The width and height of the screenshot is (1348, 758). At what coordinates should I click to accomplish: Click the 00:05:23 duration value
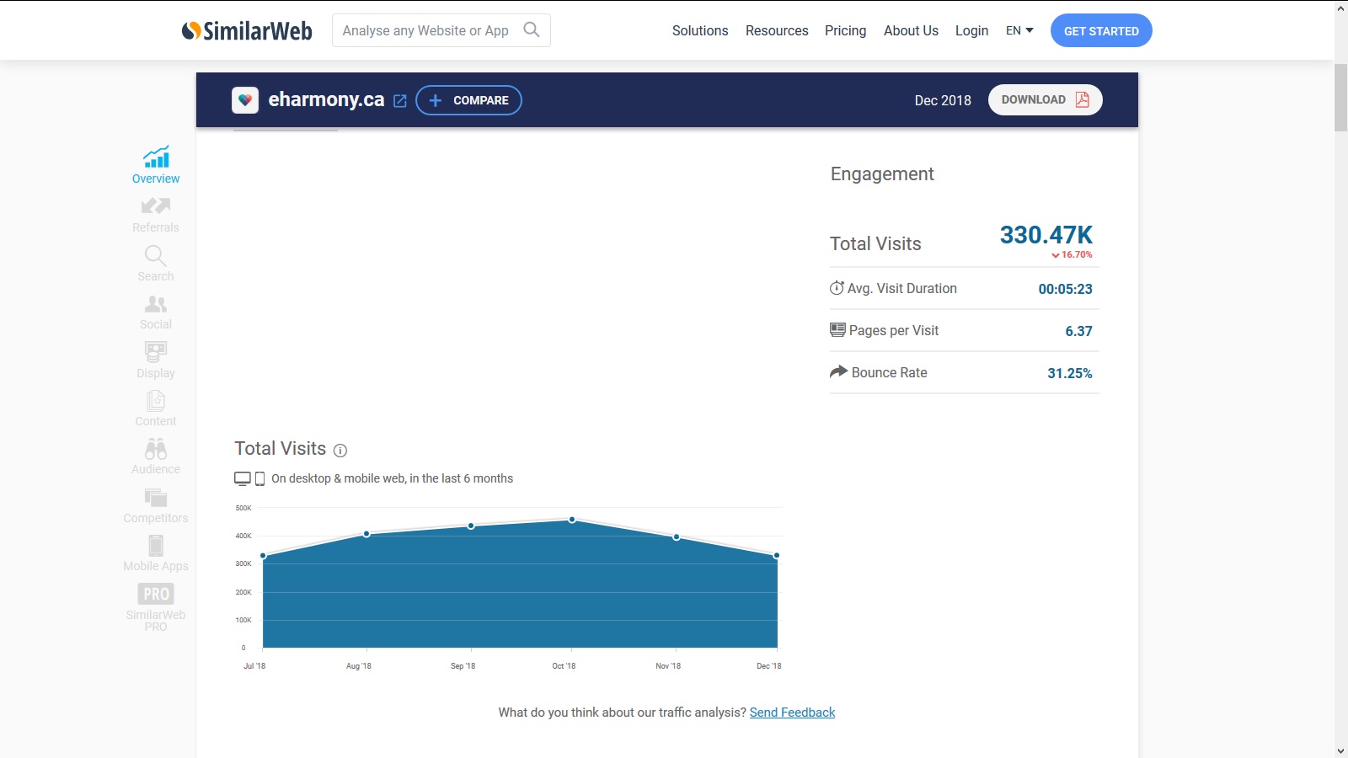tap(1065, 289)
